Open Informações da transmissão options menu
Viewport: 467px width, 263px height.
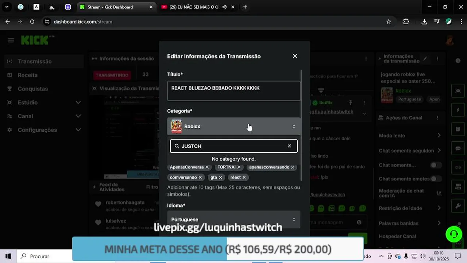437,58
